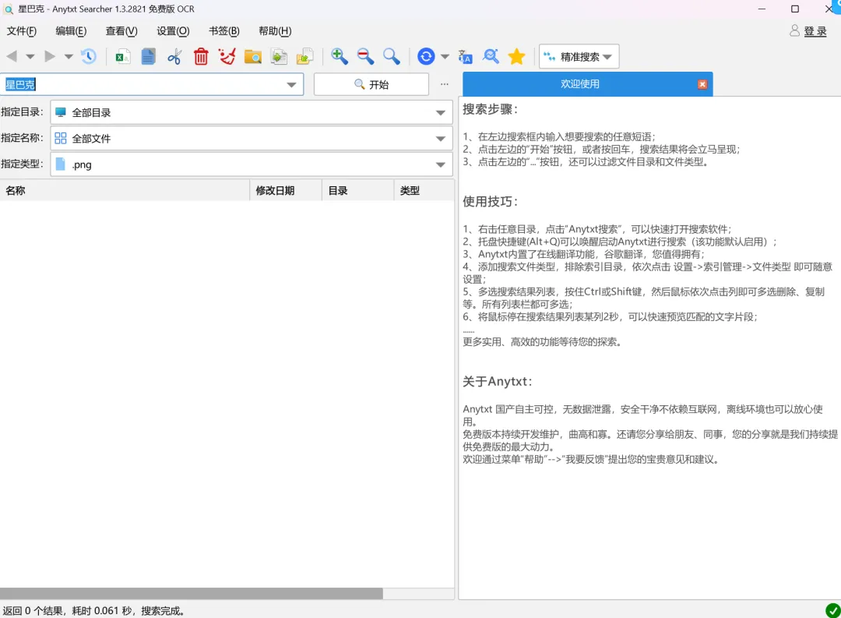Click the green checkmark status icon

[833, 610]
